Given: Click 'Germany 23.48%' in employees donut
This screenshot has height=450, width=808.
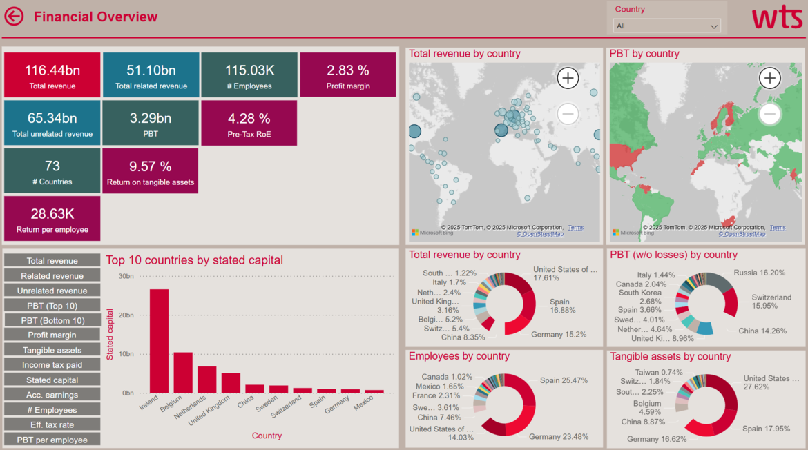Looking at the screenshot, I should [x=559, y=437].
